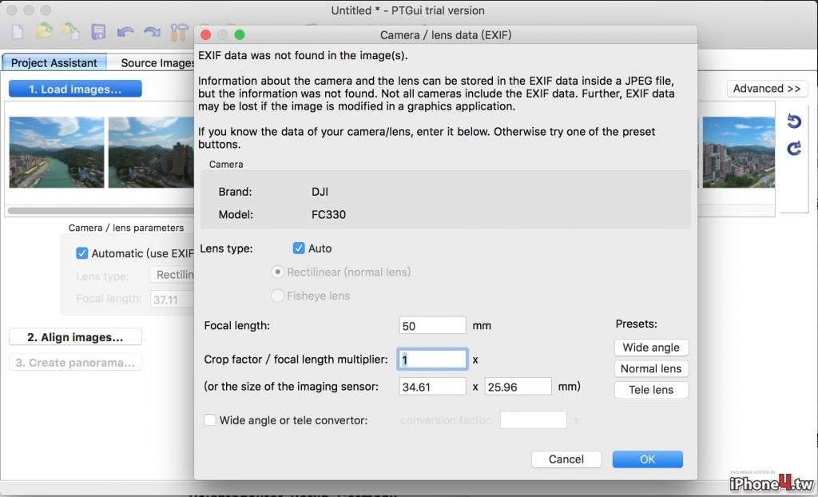Rotate images counterclockwise with upper arrow icon
The image size is (818, 497).
[x=794, y=121]
